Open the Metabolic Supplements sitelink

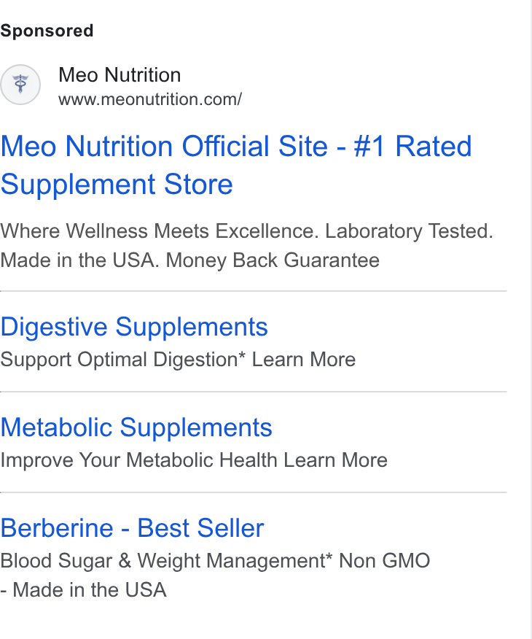(136, 427)
